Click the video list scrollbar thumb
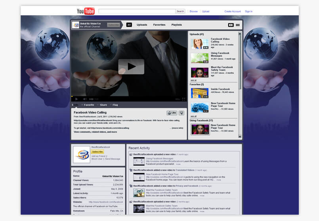319x221 pixels. click(240, 62)
